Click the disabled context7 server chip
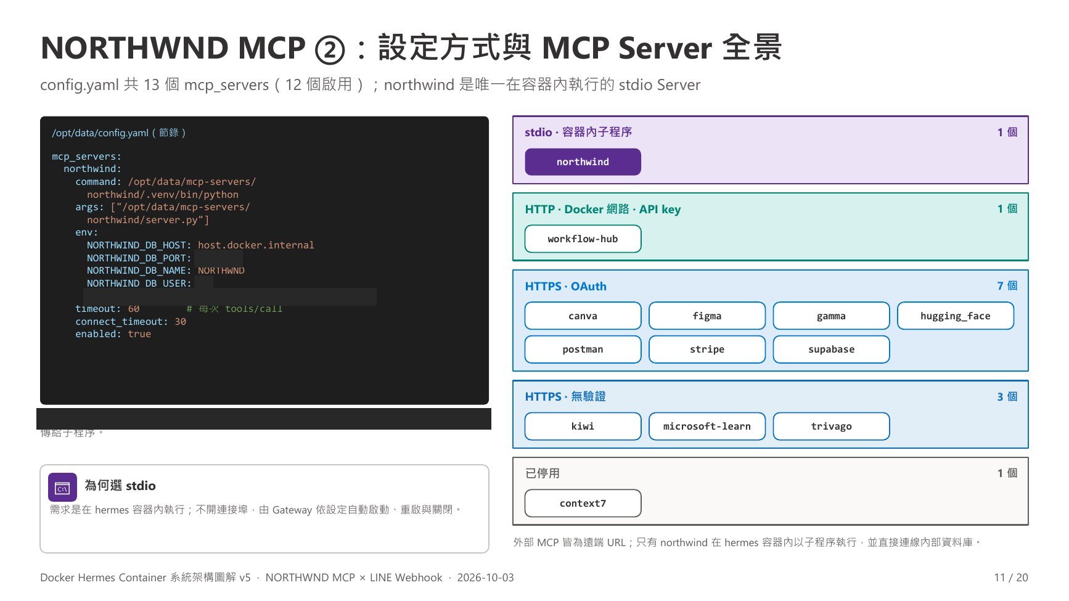Screen dimensions: 1069x601 [583, 504]
